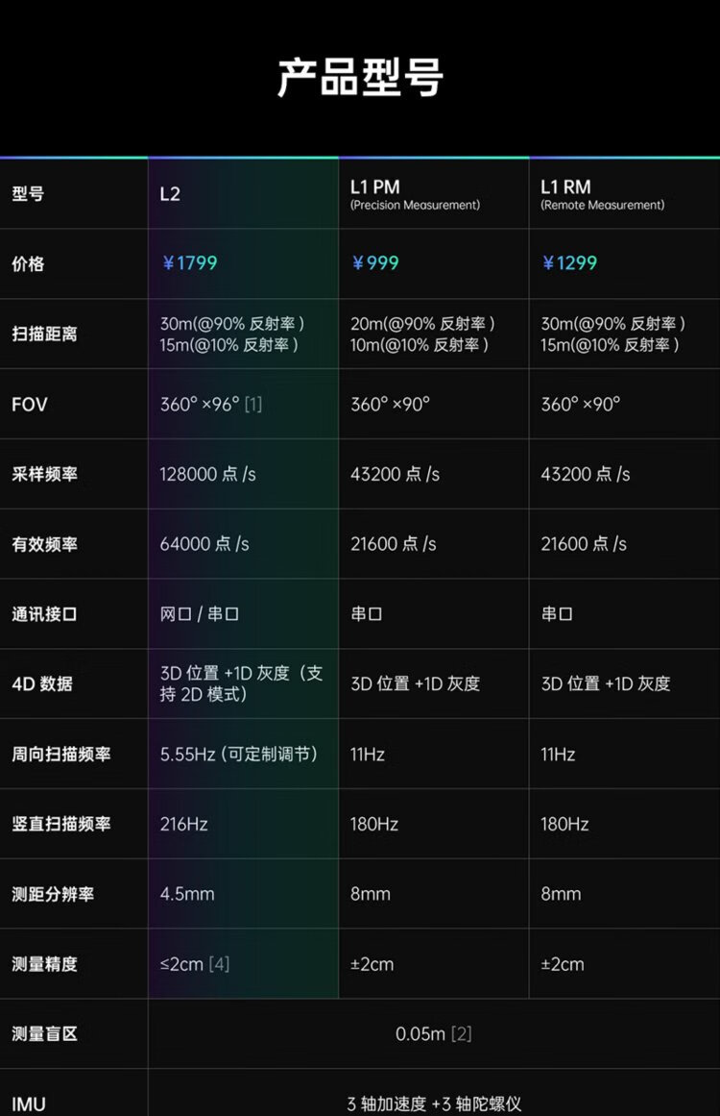Click the ¥999 price
The width and height of the screenshot is (720, 1116).
point(375,263)
